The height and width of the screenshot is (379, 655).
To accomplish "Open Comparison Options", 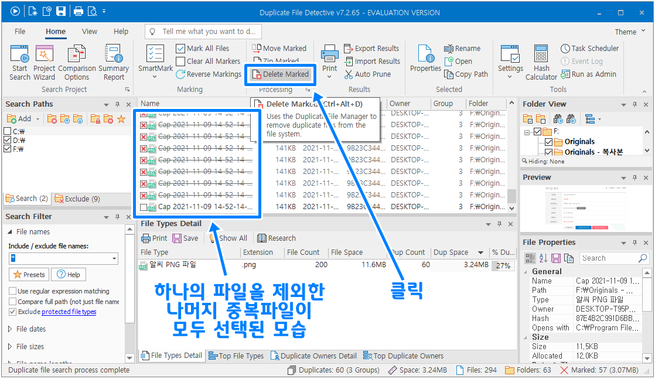I will (77, 62).
